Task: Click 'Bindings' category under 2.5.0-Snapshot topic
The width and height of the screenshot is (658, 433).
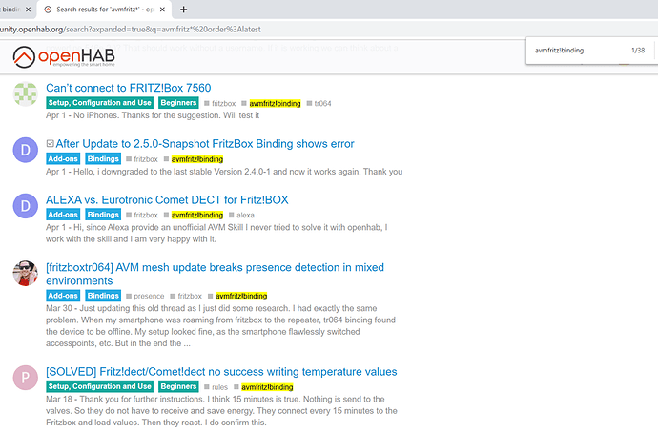Action: (x=103, y=158)
